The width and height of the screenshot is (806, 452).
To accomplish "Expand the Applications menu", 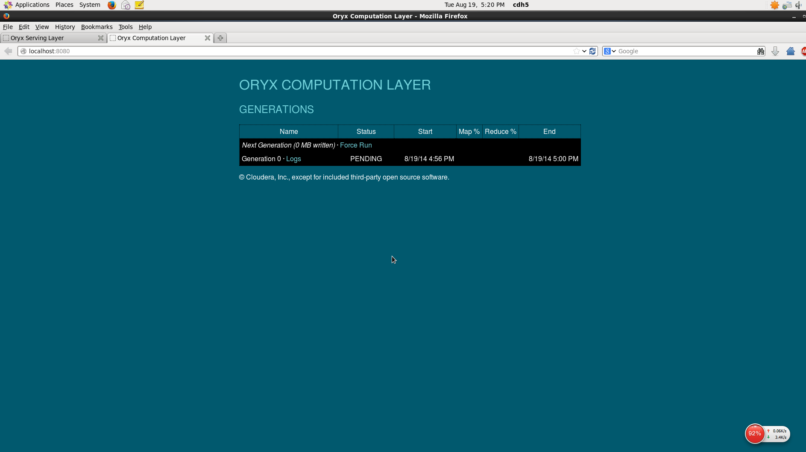I will point(32,5).
